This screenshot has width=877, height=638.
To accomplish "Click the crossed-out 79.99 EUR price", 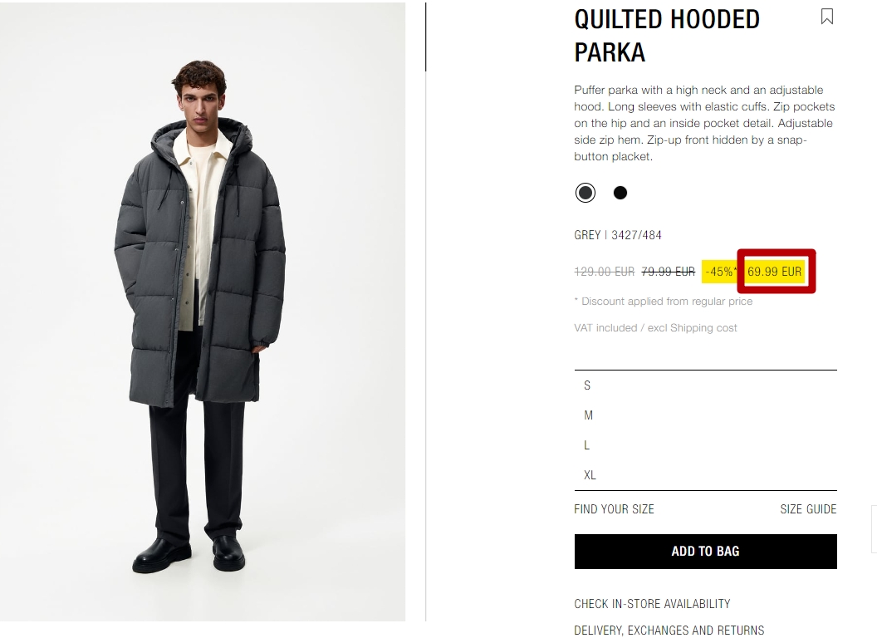I will 668,272.
